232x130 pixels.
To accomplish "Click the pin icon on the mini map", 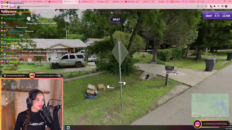I will pyautogui.click(x=194, y=96).
